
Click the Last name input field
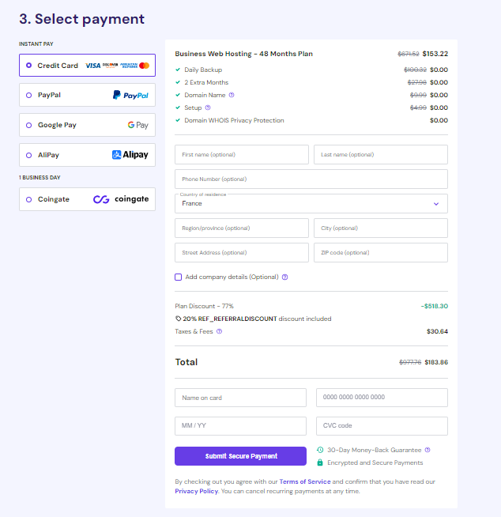point(381,155)
